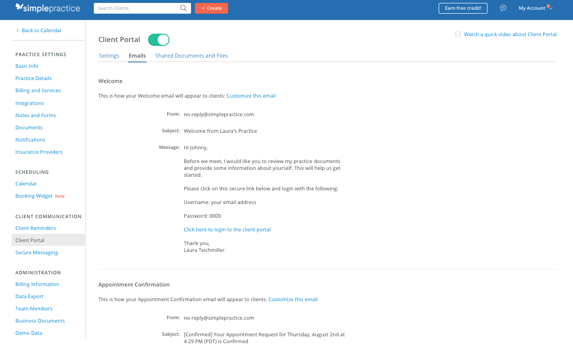
Task: Click the SimplePractice logo
Action: (x=47, y=8)
